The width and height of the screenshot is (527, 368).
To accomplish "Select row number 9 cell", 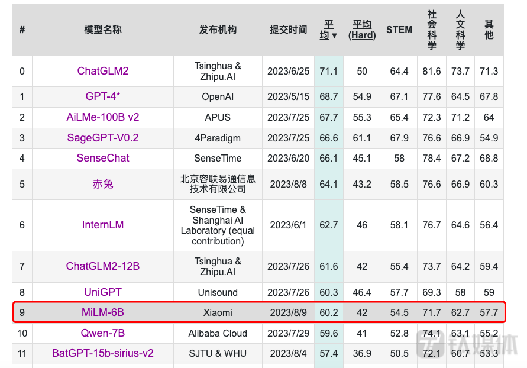I will click(x=22, y=312).
